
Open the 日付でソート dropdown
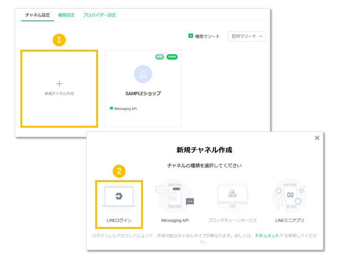coord(247,36)
